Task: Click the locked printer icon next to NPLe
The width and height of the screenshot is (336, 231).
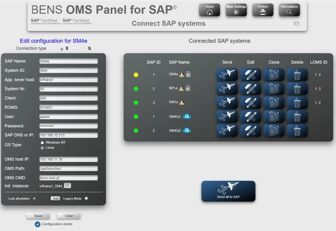Action: (188, 88)
